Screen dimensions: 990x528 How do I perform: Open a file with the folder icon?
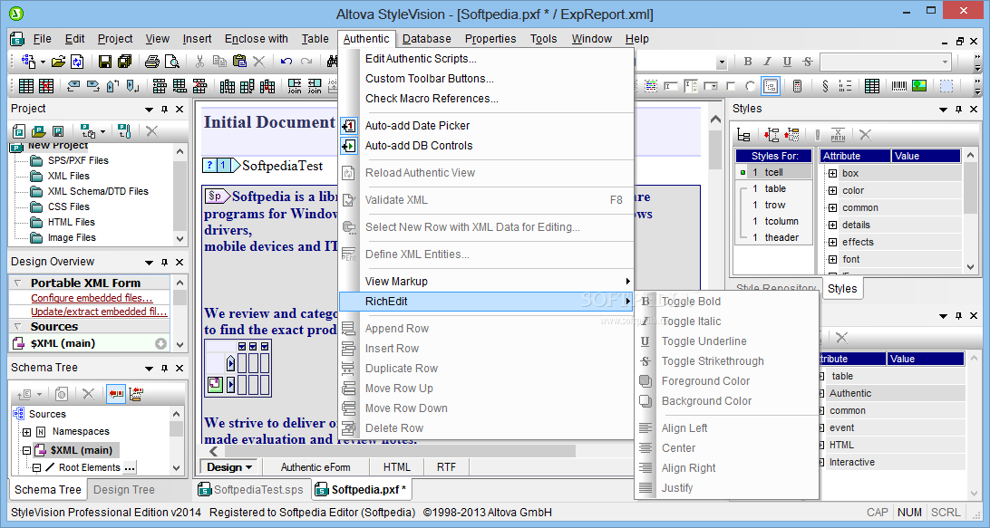tap(58, 62)
